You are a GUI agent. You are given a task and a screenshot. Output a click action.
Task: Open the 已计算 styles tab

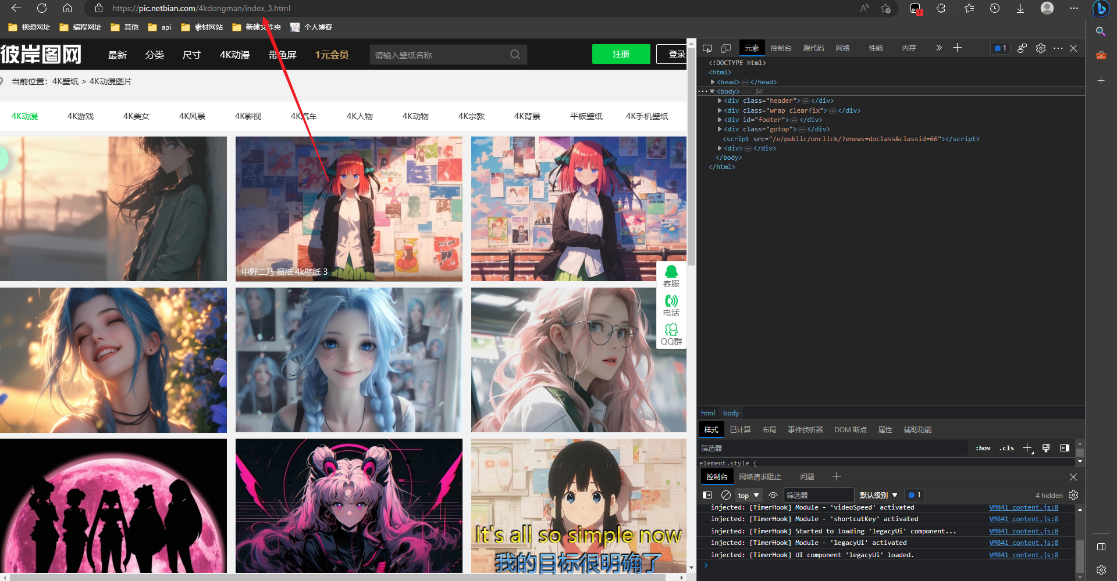[740, 429]
